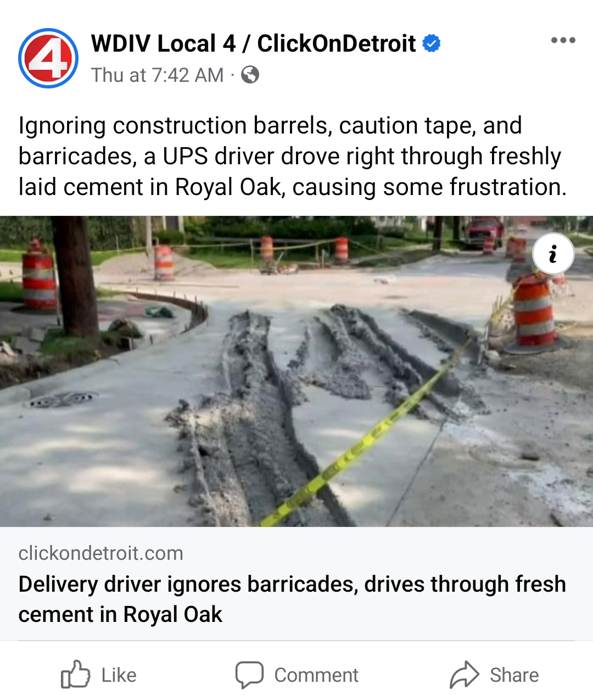Click the clickondetroit.com domain label
593x695 pixels.
coord(101,553)
